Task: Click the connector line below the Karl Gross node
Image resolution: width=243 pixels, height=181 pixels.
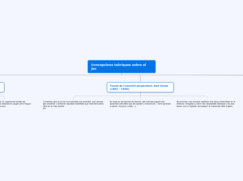Action: click(x=140, y=94)
